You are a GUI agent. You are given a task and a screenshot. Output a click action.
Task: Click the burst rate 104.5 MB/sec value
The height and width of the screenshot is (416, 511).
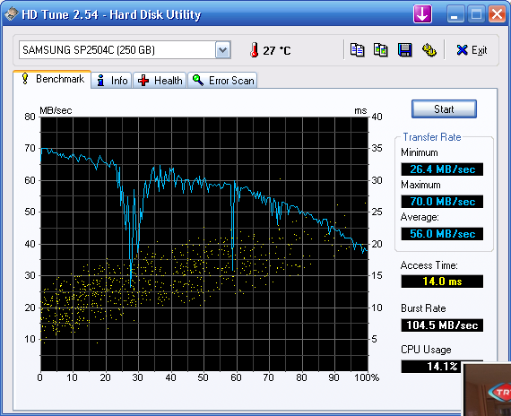pyautogui.click(x=442, y=325)
